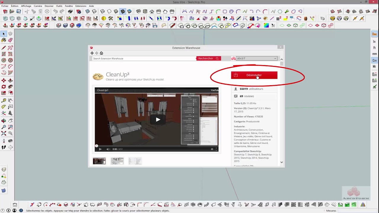
Task: Pick the Paint Bucket tool
Action: coord(4,40)
